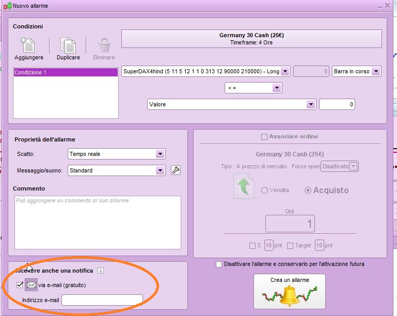Click the S points field
The width and height of the screenshot is (397, 316).
click(x=268, y=245)
